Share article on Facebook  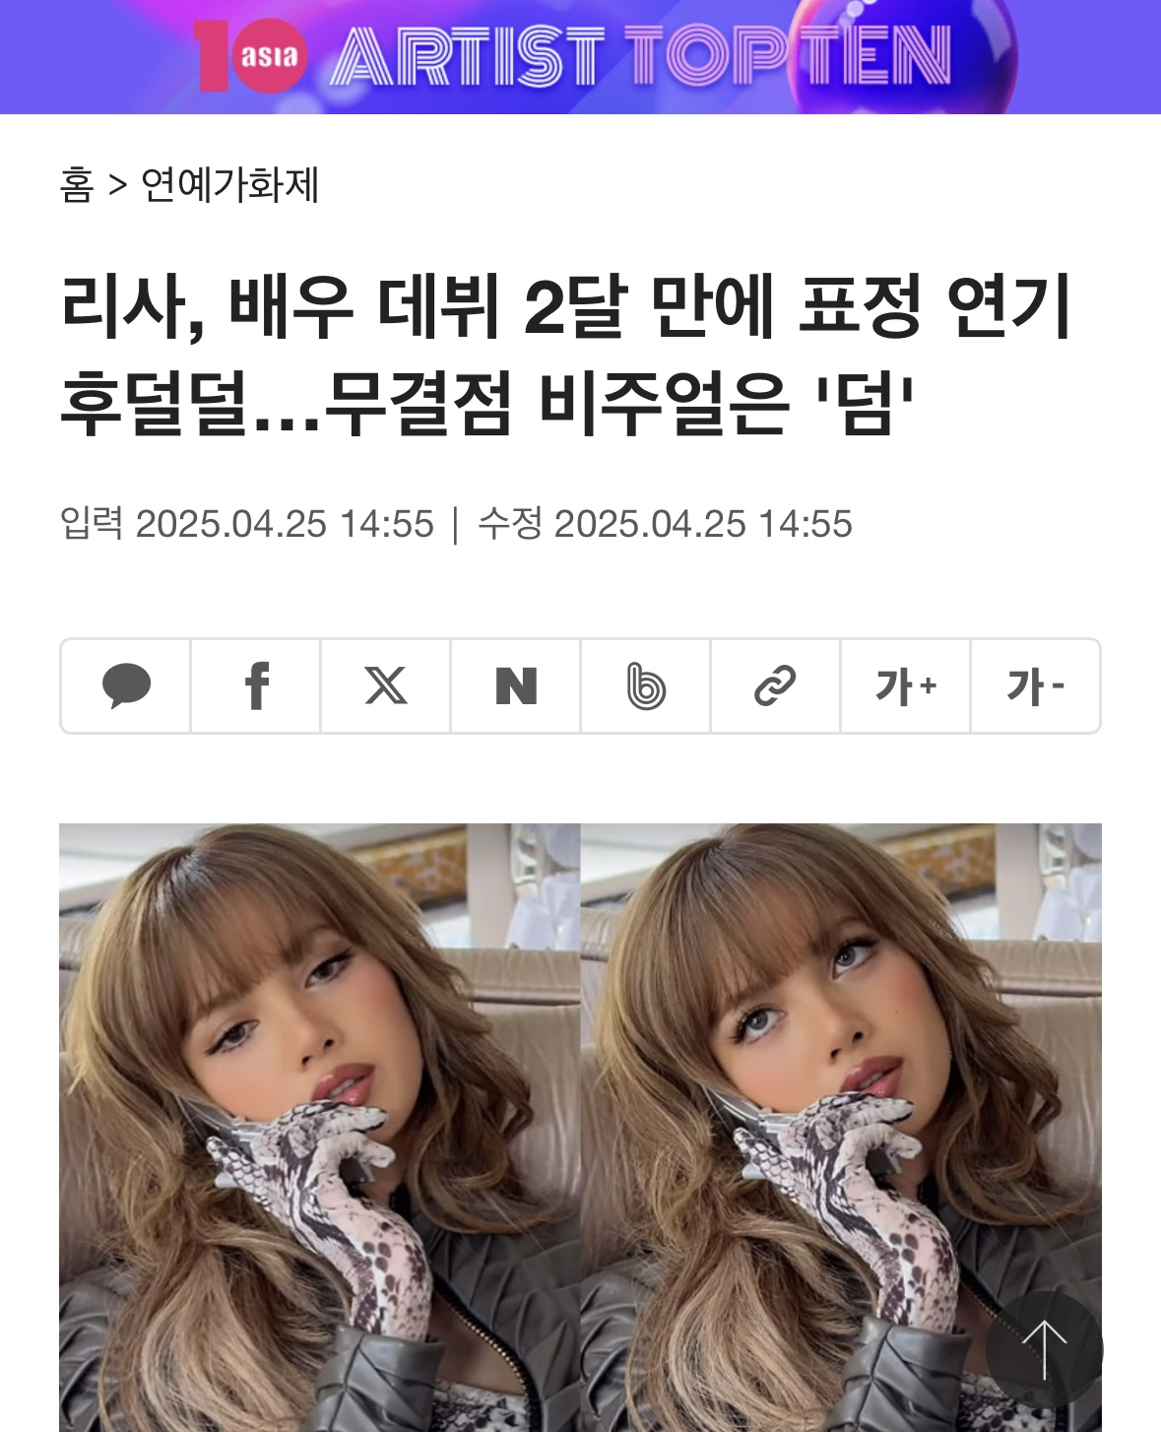(256, 686)
